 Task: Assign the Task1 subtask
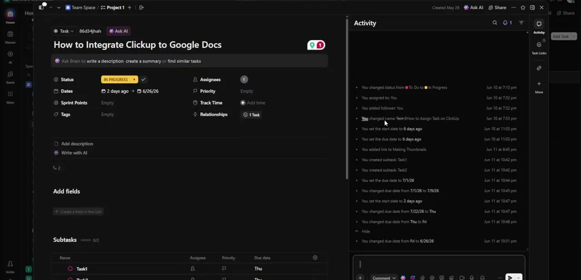pos(192,269)
